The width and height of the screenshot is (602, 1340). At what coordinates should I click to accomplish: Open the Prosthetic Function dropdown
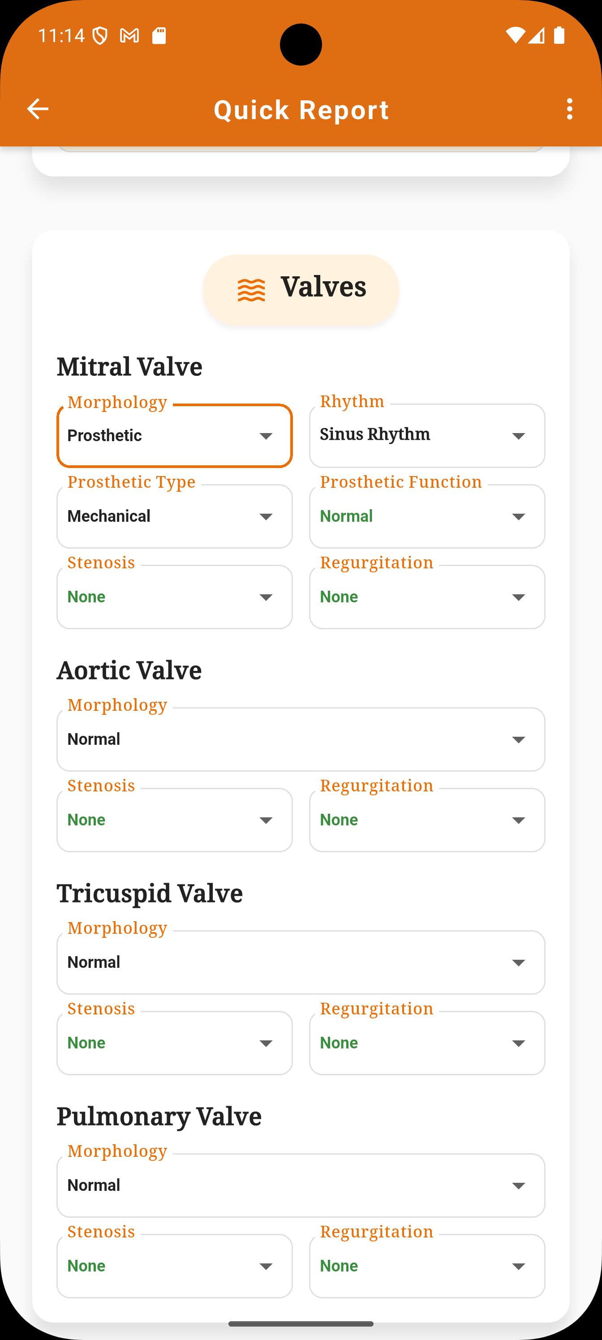click(427, 516)
